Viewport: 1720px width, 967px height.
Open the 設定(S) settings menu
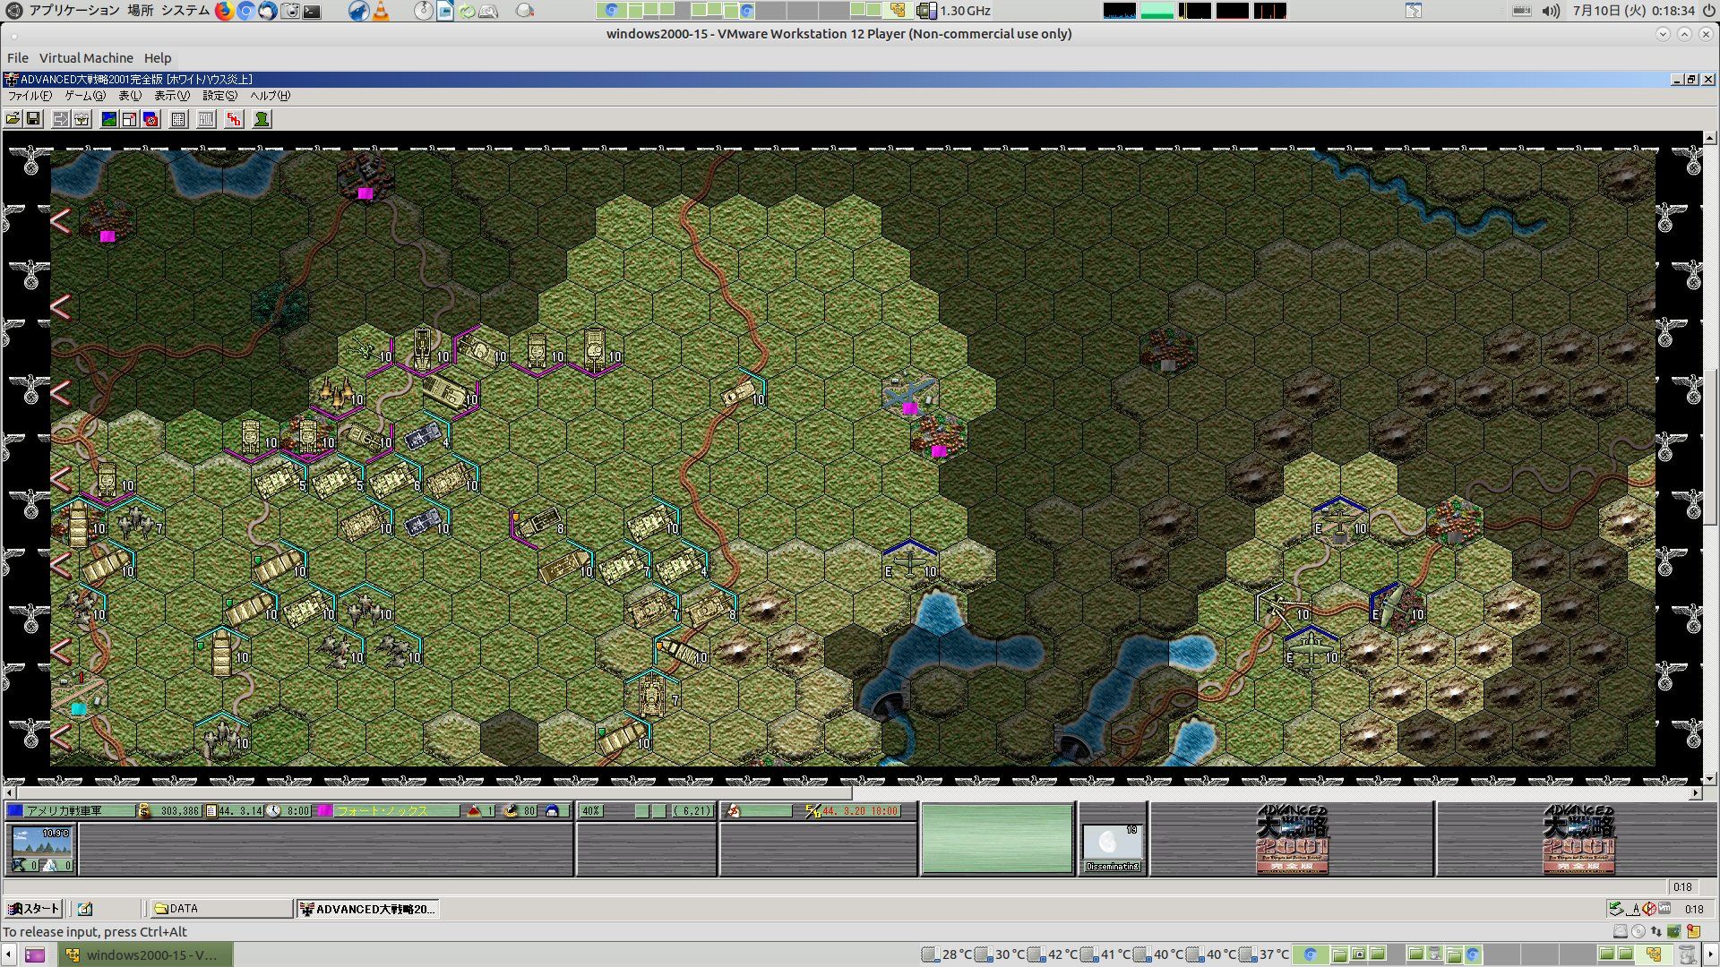tap(219, 96)
